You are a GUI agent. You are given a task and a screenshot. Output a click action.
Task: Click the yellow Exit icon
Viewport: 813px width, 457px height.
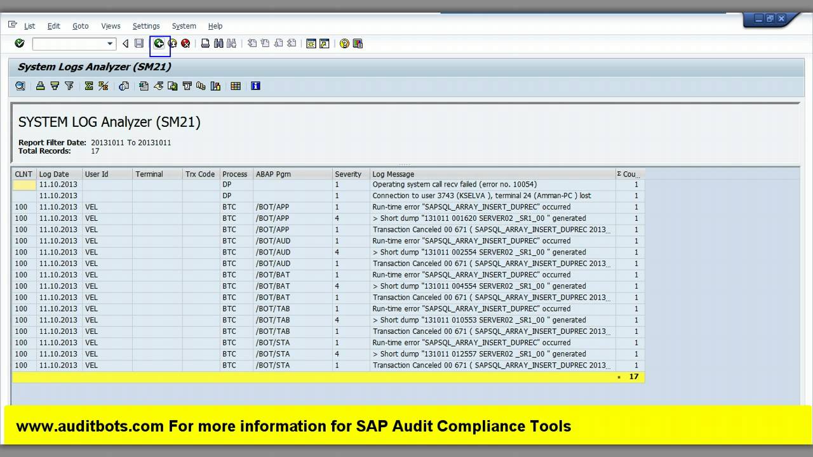click(x=172, y=43)
